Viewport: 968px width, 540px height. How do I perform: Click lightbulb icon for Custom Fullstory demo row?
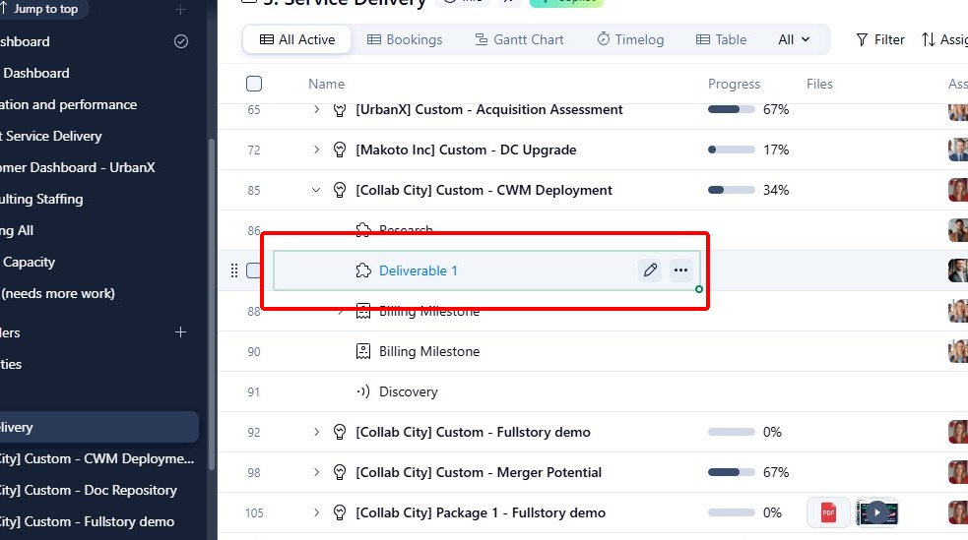click(340, 432)
